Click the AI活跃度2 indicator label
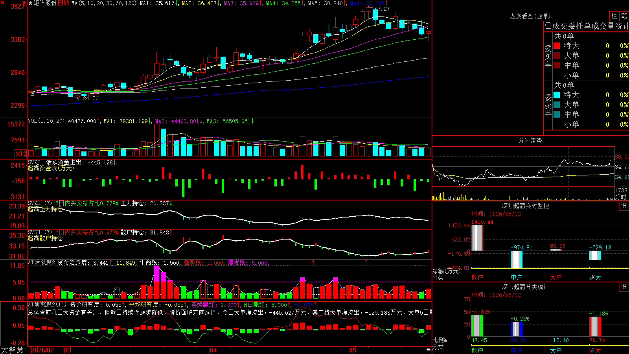Image resolution: width=629 pixels, height=354 pixels. coord(41,262)
